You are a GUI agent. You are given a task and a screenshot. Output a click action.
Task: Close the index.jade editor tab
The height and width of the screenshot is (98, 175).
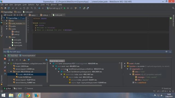tap(64, 15)
